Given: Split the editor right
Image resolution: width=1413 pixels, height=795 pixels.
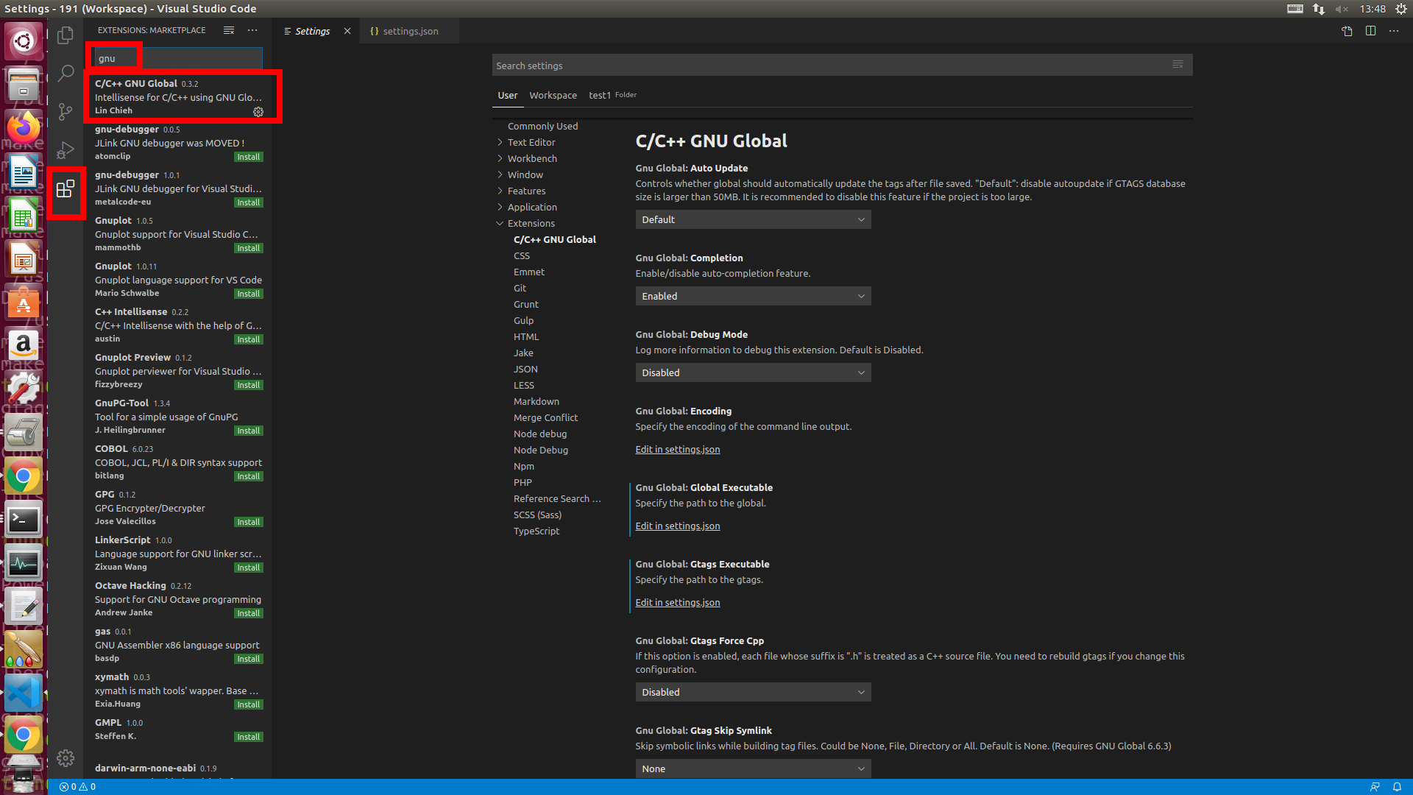Looking at the screenshot, I should coord(1370,31).
